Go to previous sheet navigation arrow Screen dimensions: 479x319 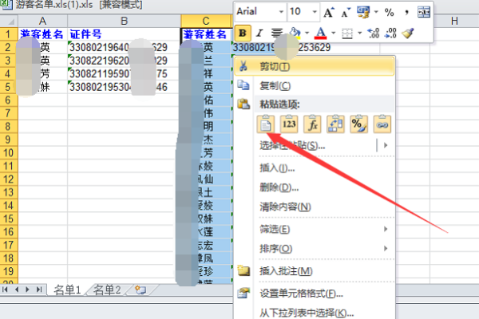click(17, 289)
